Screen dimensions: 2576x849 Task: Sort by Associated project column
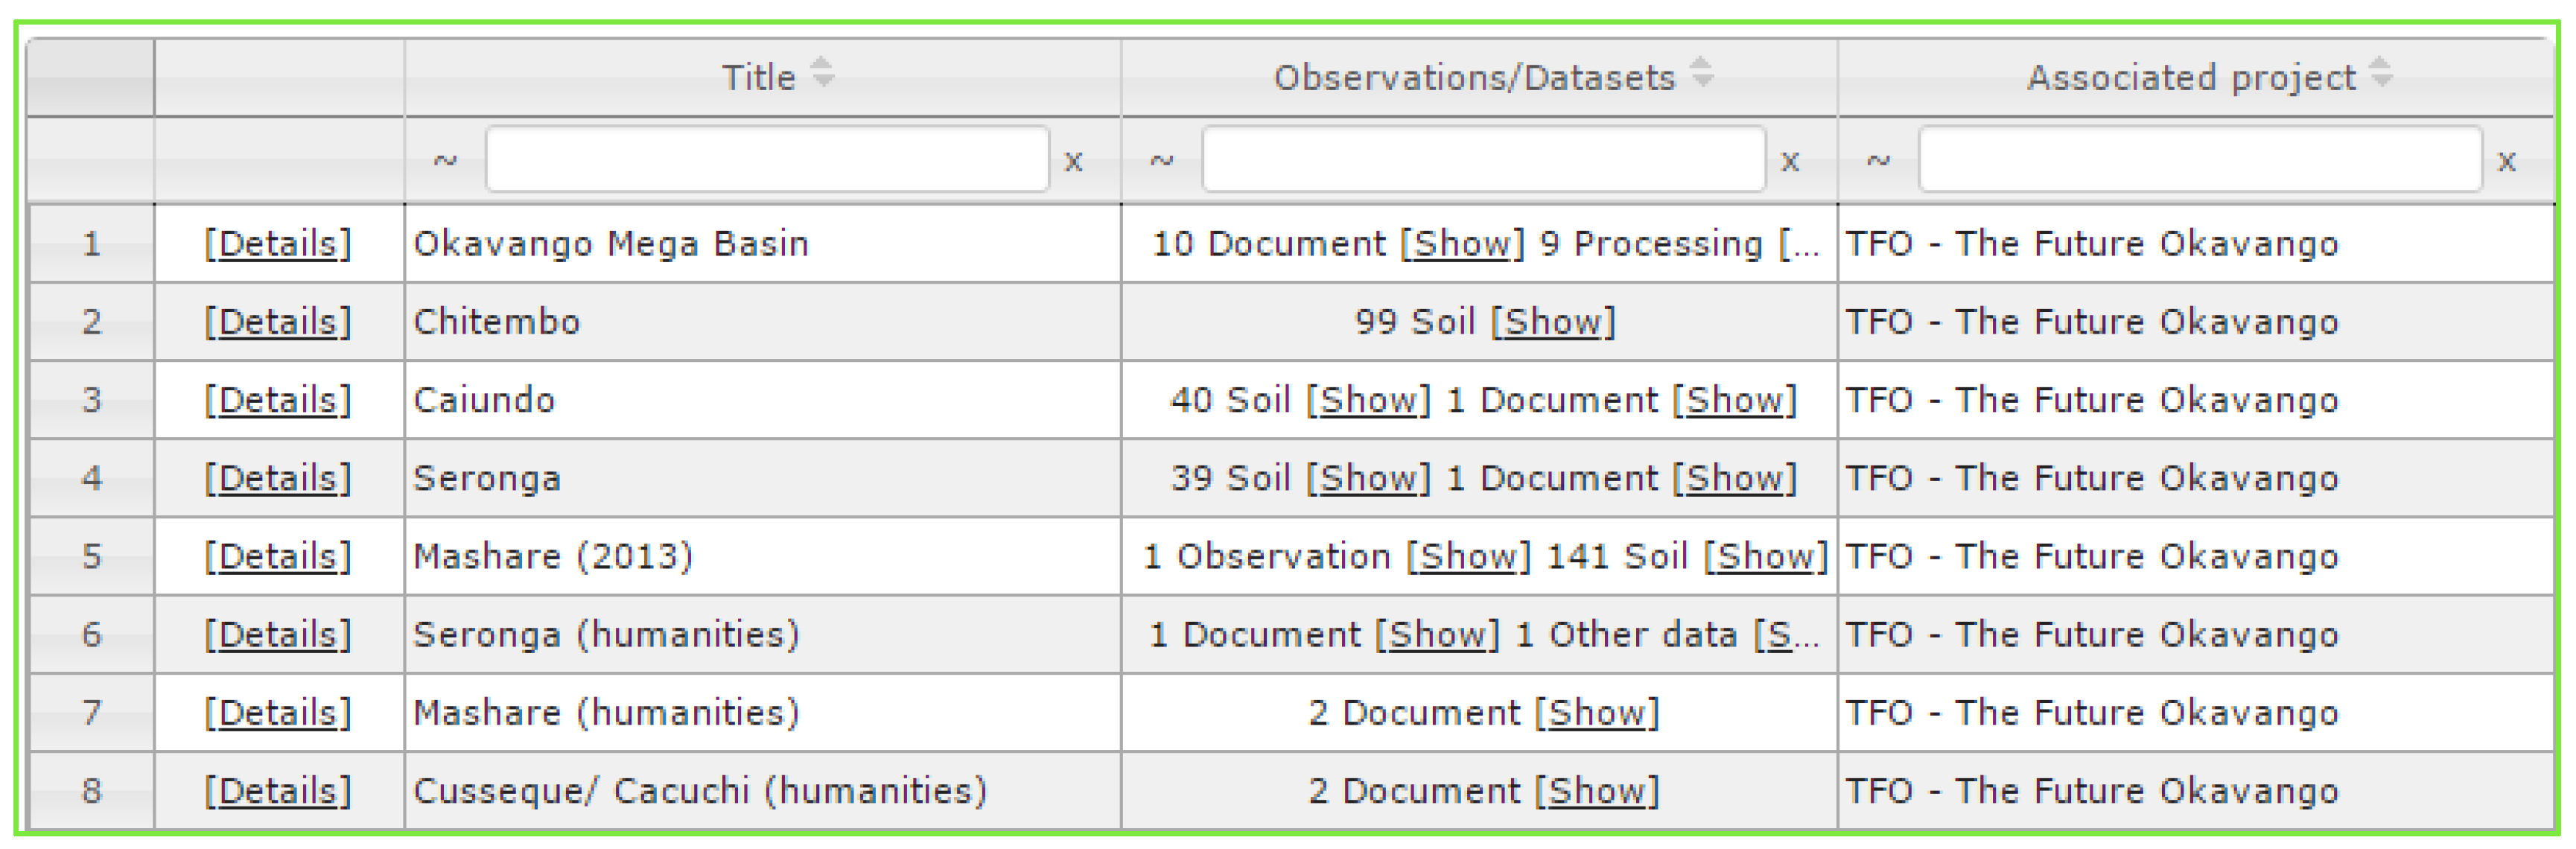click(x=2381, y=73)
